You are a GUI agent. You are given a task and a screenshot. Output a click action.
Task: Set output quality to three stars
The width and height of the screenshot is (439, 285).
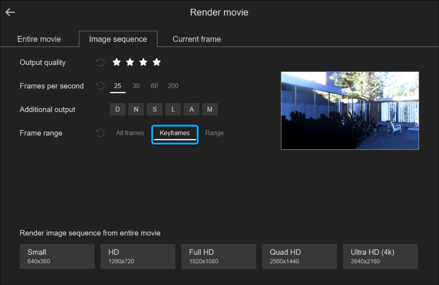(143, 62)
